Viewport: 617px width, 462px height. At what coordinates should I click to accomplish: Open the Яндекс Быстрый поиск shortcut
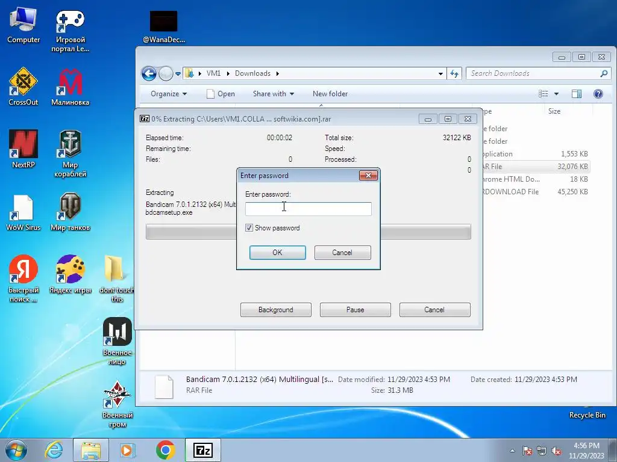[23, 279]
